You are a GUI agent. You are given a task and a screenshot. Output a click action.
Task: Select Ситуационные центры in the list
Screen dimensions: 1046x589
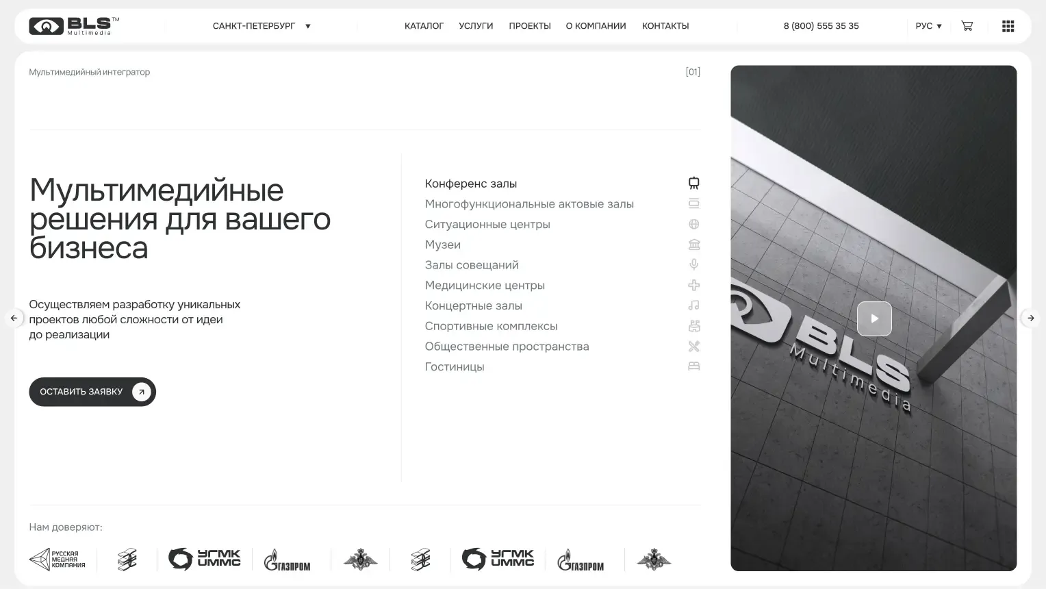pos(487,224)
